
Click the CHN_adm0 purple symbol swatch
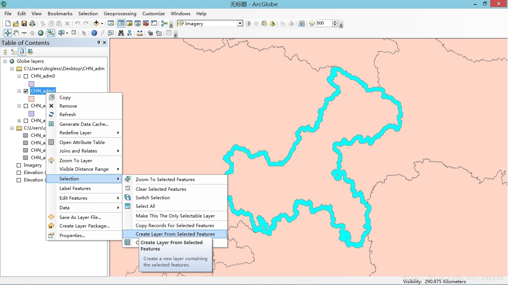coord(32,84)
